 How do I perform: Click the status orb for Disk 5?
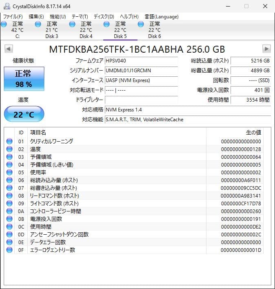[x=106, y=24]
